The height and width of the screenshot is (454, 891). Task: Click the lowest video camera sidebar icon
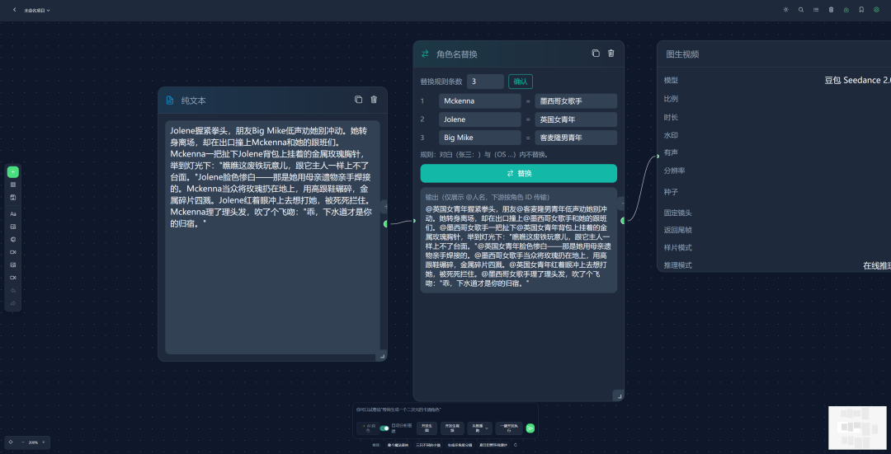(x=13, y=278)
